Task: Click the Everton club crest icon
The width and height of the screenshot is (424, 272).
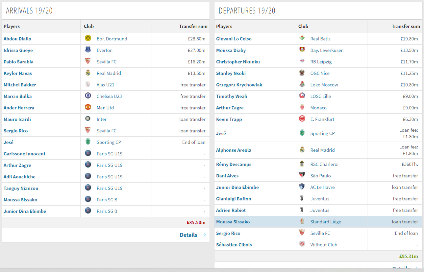Action: (x=88, y=50)
